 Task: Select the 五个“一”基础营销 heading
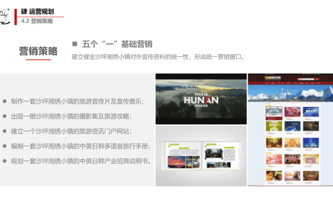click(x=117, y=44)
